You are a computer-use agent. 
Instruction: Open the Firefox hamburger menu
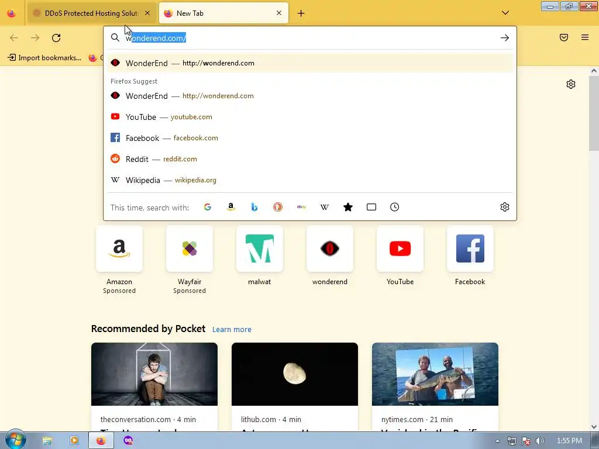click(585, 37)
